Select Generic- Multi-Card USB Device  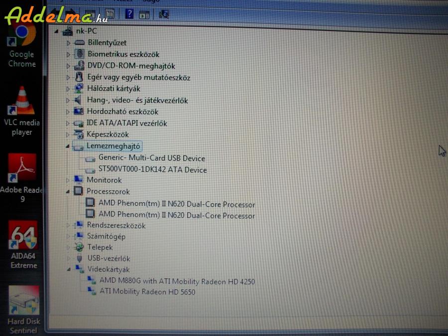151,158
